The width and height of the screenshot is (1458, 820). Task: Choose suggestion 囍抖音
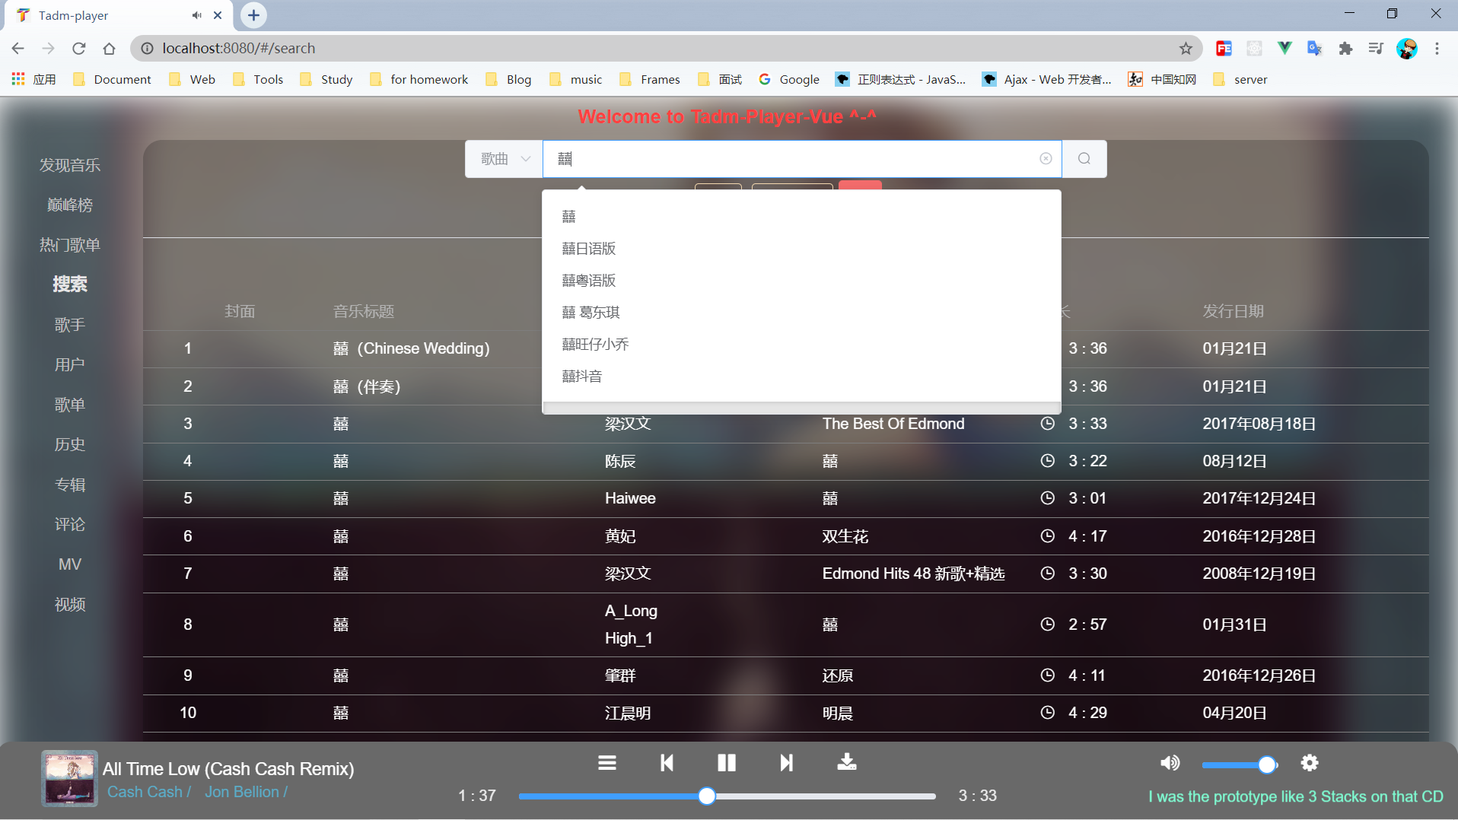tap(801, 376)
